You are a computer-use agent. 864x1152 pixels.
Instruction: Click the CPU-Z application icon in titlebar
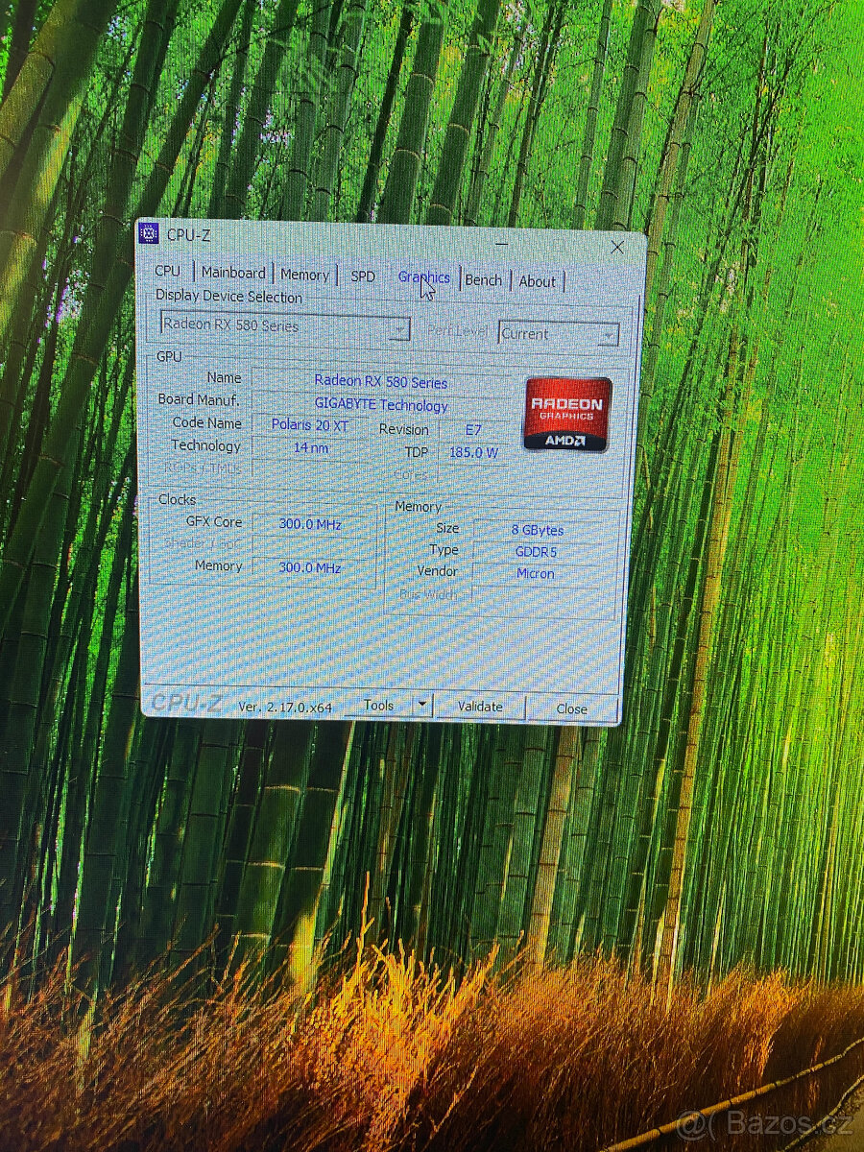[x=149, y=233]
